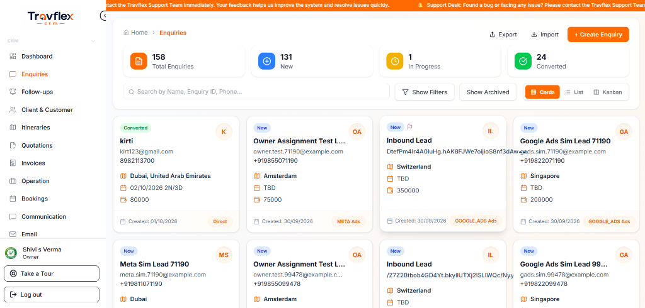Click the Home breadcrumb link
645x308 pixels.
point(136,33)
